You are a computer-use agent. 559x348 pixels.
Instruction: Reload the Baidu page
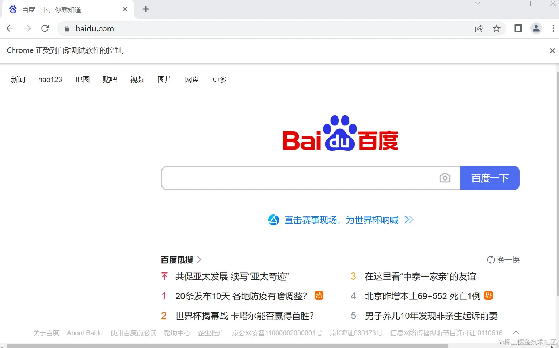[x=45, y=28]
